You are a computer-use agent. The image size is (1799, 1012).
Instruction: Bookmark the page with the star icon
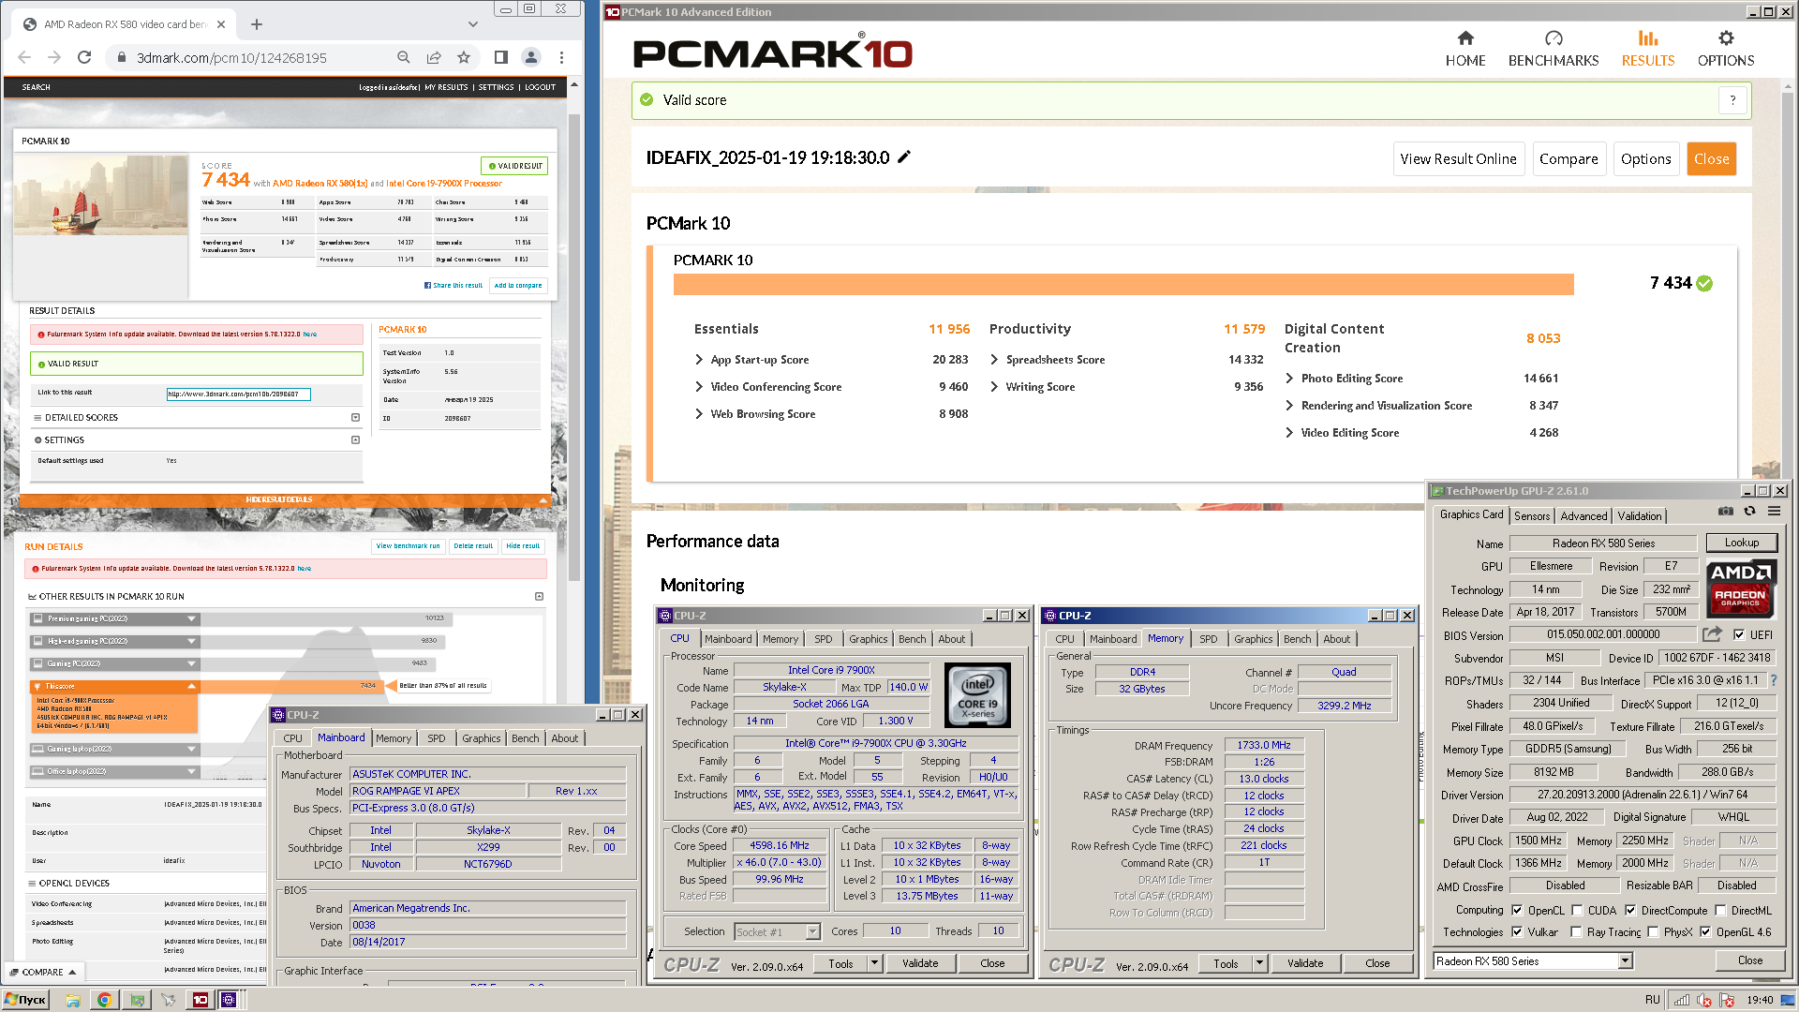pos(464,57)
